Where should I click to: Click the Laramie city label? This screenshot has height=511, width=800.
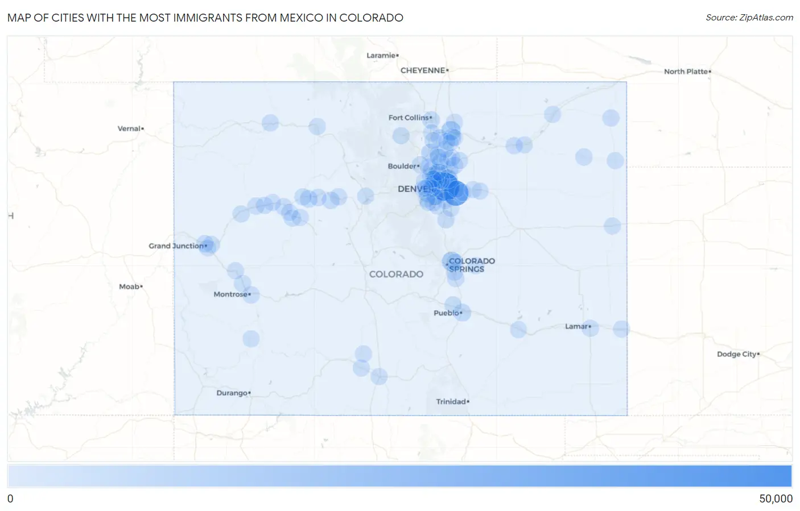(382, 55)
